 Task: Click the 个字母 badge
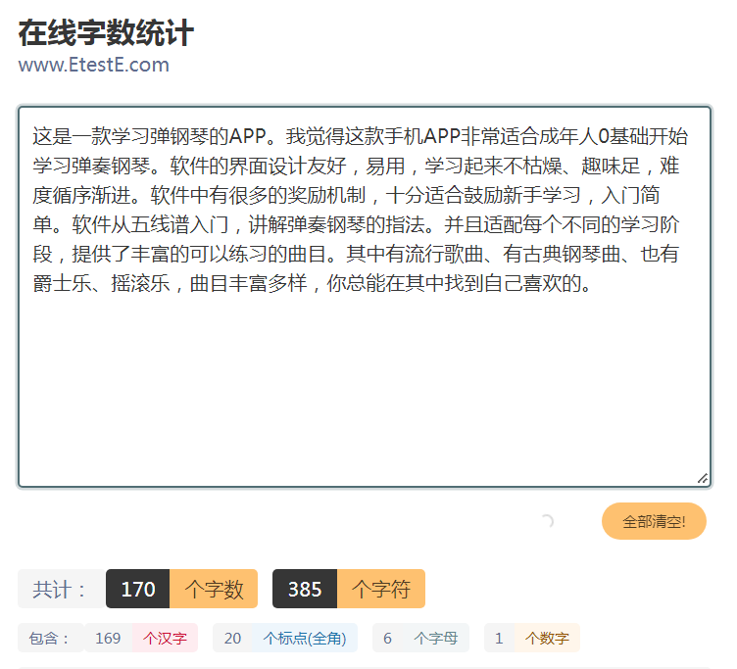436,638
